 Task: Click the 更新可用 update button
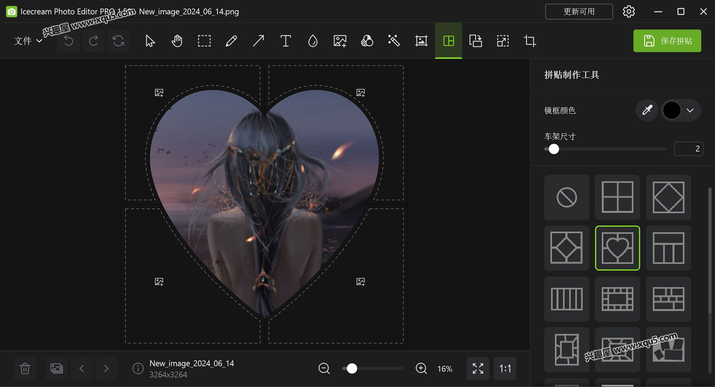click(579, 11)
